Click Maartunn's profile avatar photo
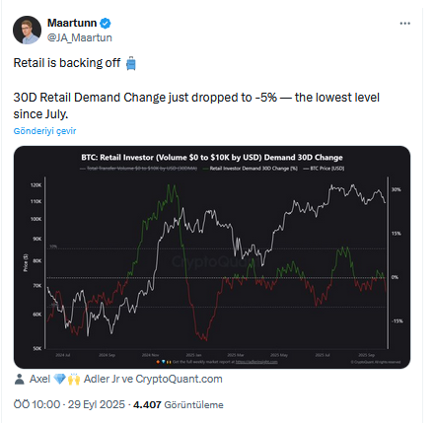Image resolution: width=435 pixels, height=423 pixels. click(x=27, y=30)
